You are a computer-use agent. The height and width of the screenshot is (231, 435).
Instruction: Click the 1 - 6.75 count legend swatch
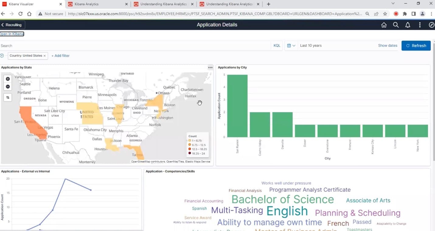click(x=190, y=141)
